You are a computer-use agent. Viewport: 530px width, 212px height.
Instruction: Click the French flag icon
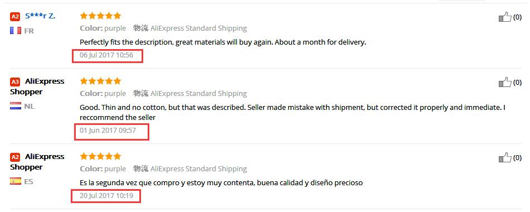click(16, 31)
